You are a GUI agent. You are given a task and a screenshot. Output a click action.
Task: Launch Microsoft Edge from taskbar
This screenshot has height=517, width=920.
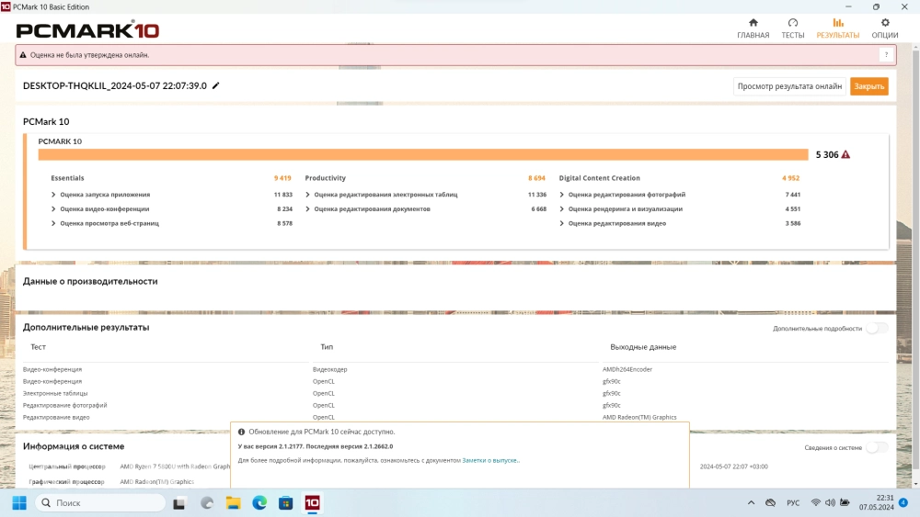point(259,503)
